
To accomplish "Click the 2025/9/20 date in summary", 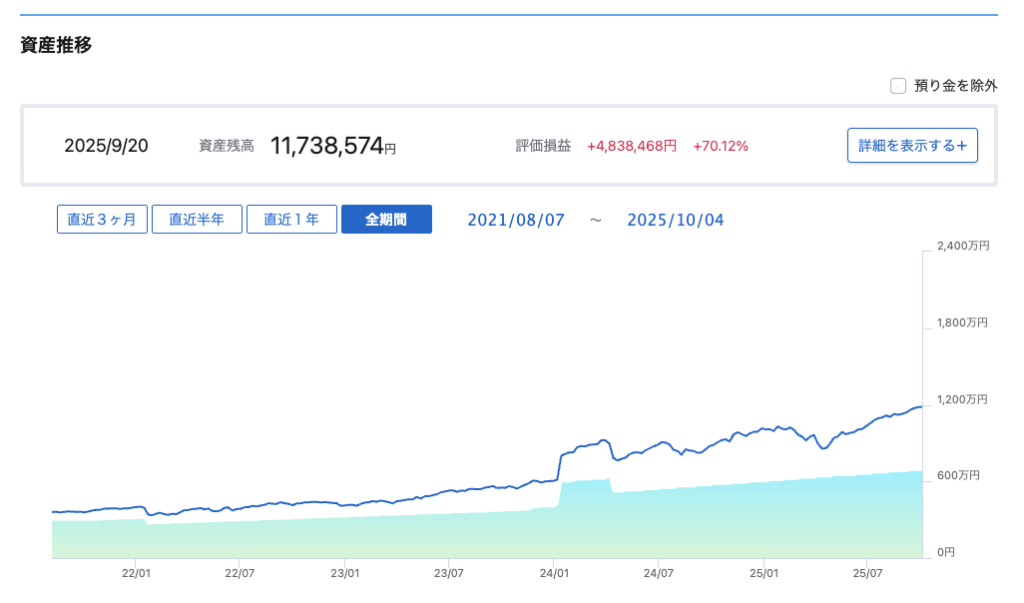I will click(106, 146).
